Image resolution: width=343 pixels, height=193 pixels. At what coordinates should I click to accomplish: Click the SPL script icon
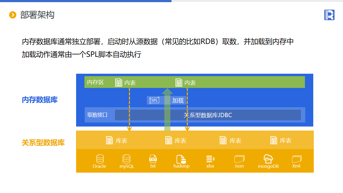(154, 100)
